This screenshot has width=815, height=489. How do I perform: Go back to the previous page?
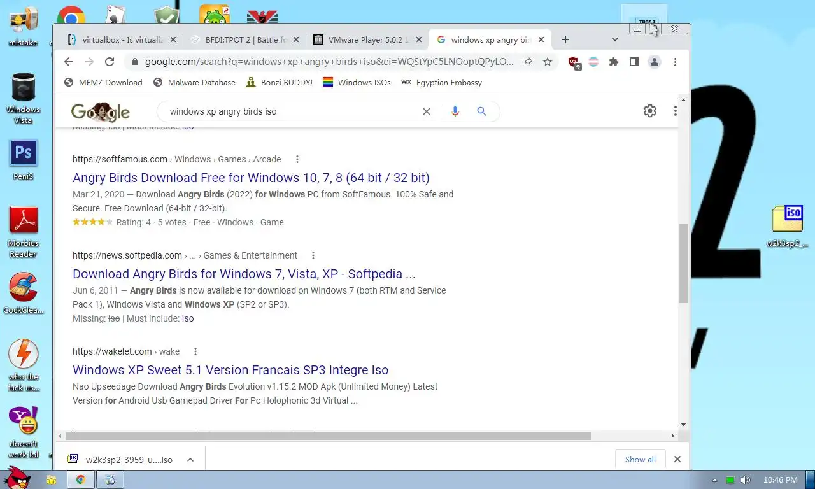tap(69, 62)
